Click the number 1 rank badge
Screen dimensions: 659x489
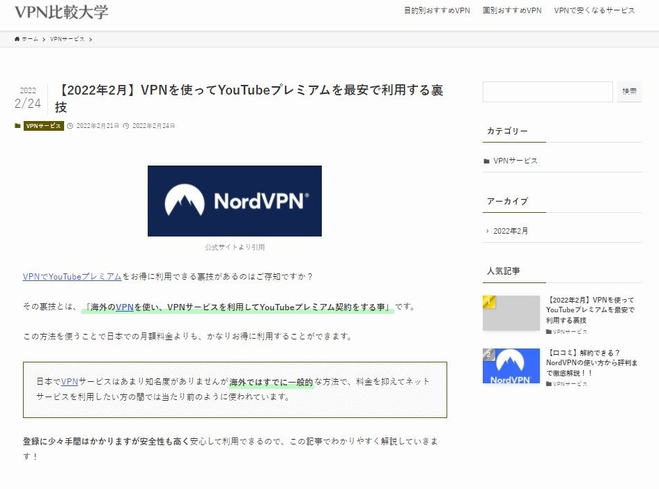489,301
